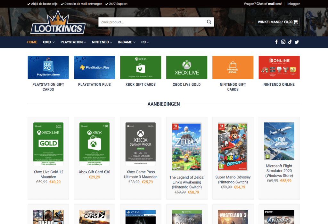Open the Project Cars 3 cover
The image size is (328, 224).
(x=94, y=217)
